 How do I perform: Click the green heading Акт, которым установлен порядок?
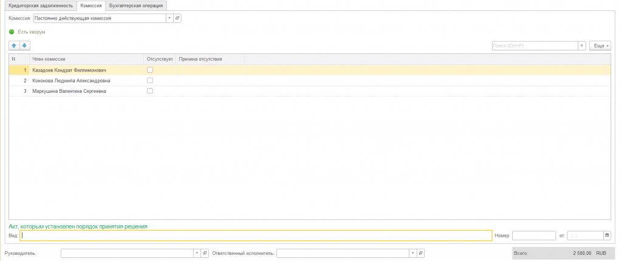pos(78,226)
